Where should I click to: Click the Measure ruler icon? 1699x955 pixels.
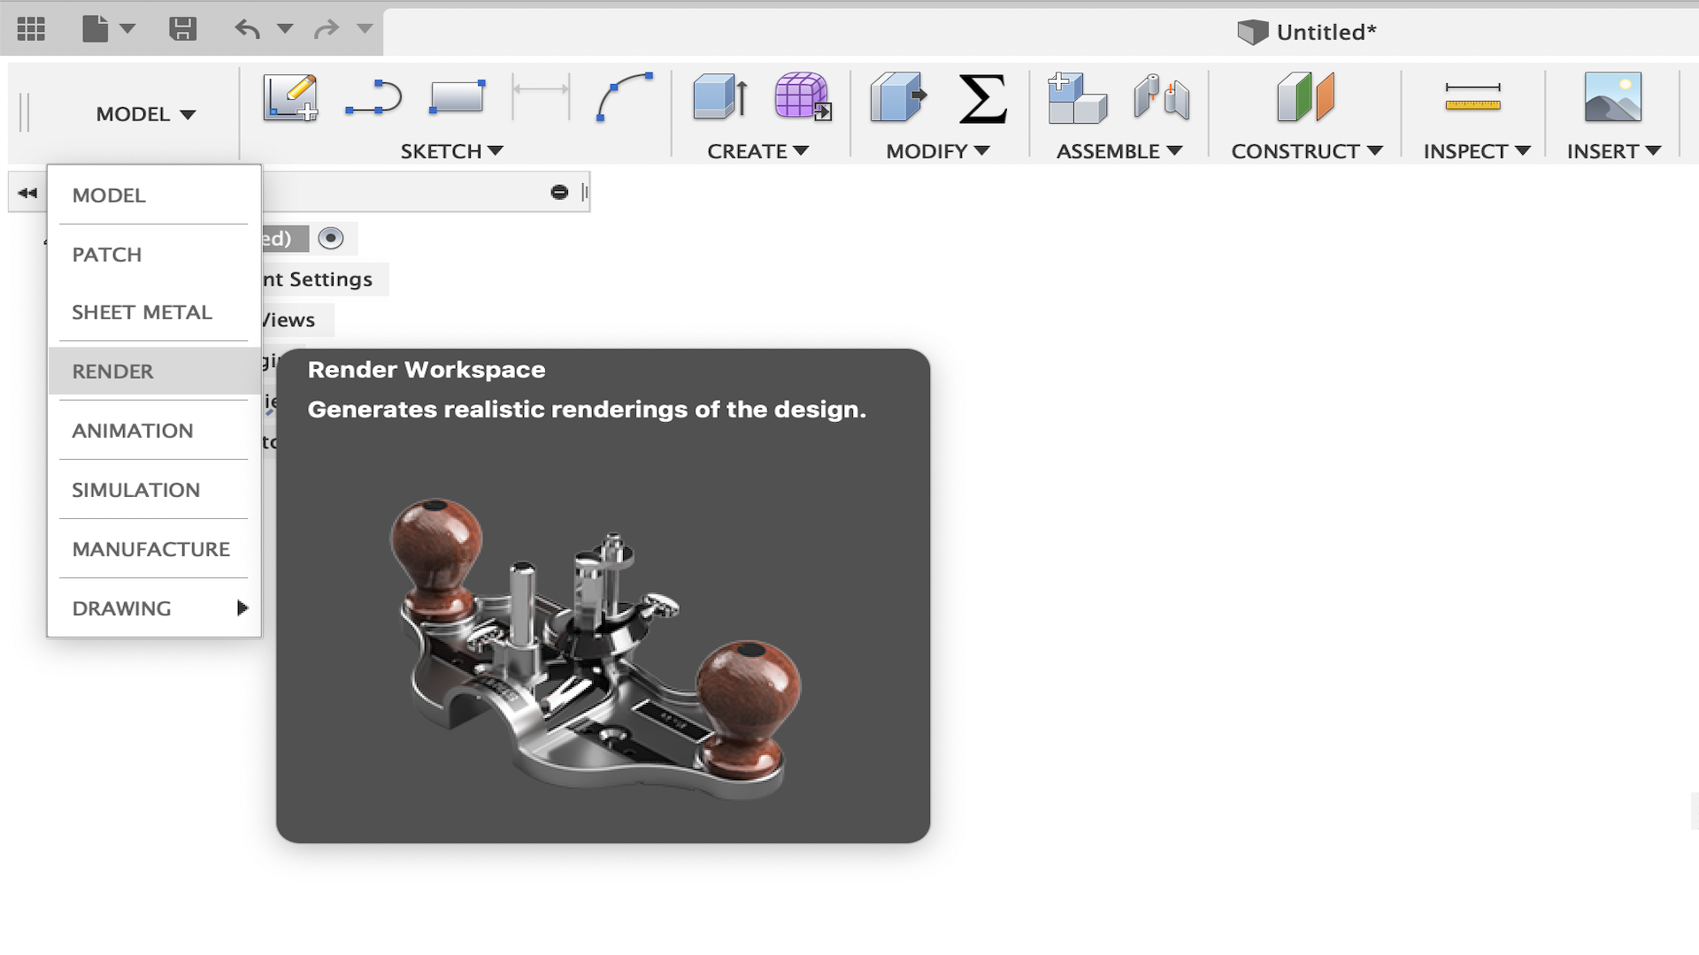[1472, 97]
